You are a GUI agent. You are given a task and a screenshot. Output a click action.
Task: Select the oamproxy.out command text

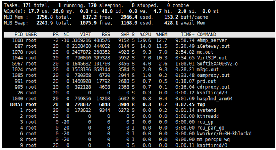tap(213, 75)
